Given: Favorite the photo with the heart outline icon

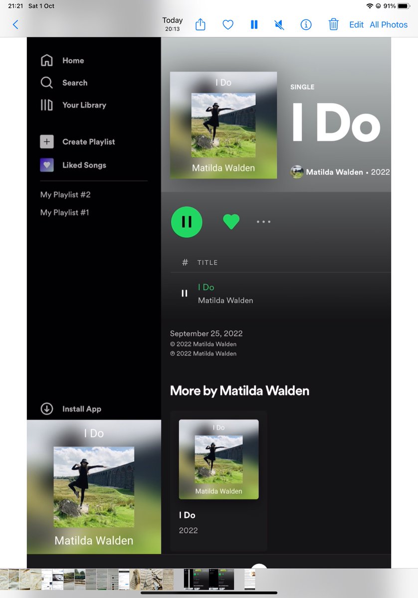Looking at the screenshot, I should click(228, 25).
